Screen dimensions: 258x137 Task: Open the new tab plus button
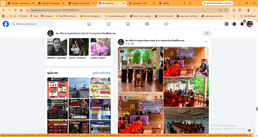190,3
